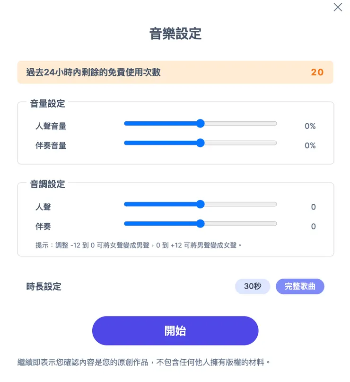Click the 音樂設定 dialog title

coord(175,34)
